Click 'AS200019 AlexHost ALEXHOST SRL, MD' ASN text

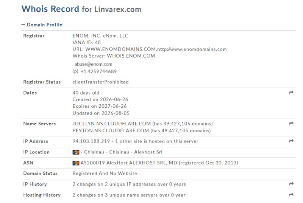pos(129,163)
